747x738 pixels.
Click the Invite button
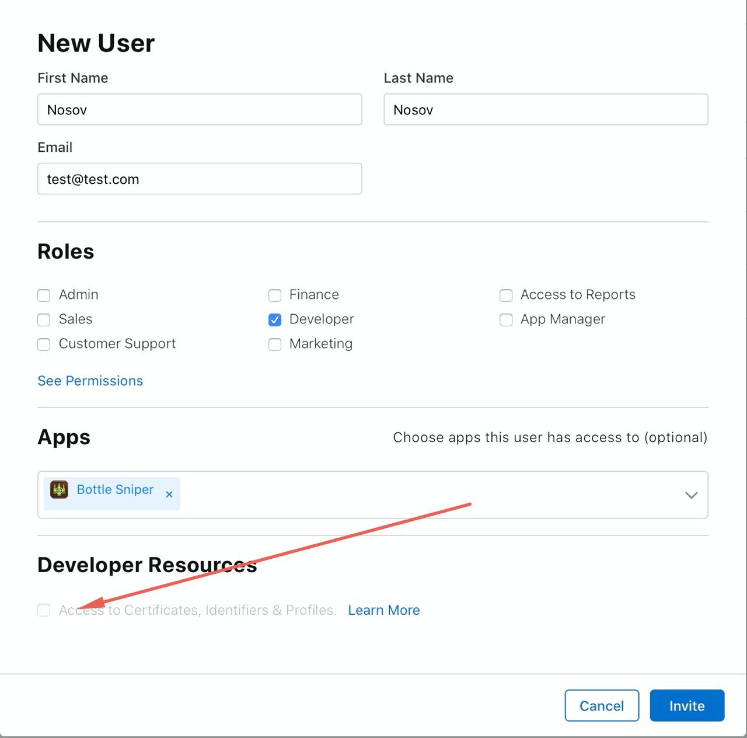coord(687,706)
